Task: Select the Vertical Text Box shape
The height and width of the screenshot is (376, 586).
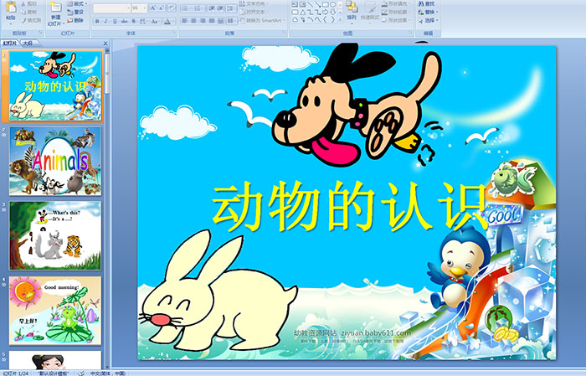Action: (301, 4)
